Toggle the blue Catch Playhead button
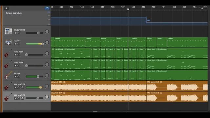 pos(47,9)
